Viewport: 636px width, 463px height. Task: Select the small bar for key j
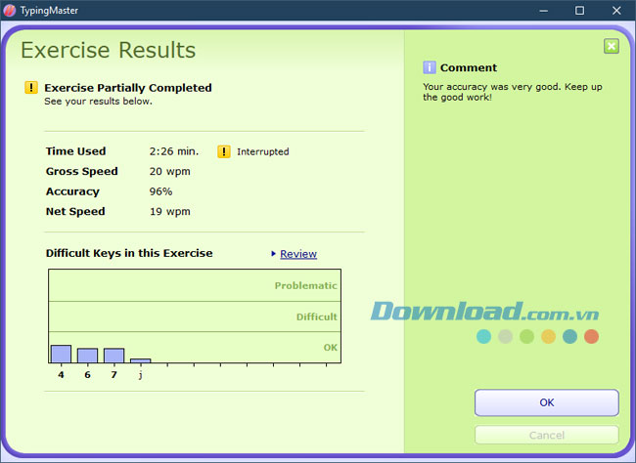tap(140, 360)
